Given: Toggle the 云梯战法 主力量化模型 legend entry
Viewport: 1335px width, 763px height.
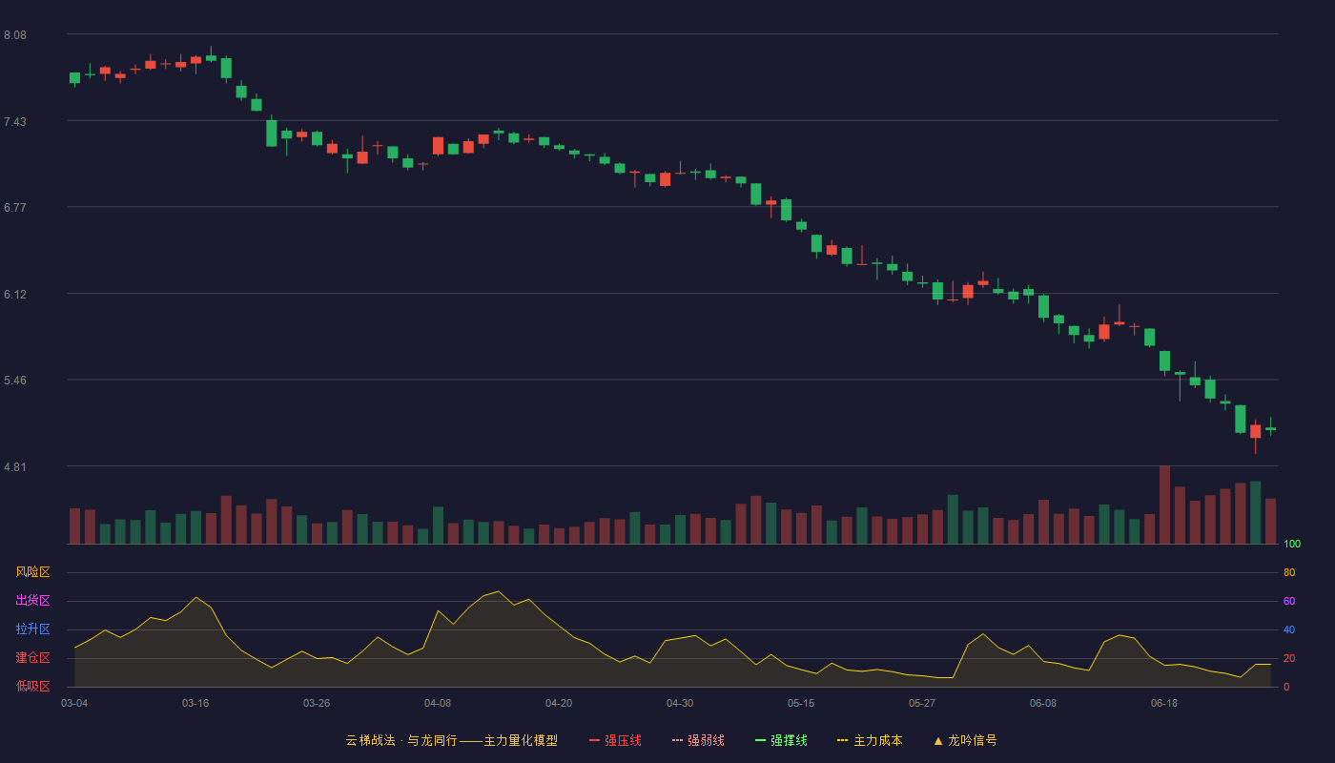Looking at the screenshot, I should click(x=452, y=740).
